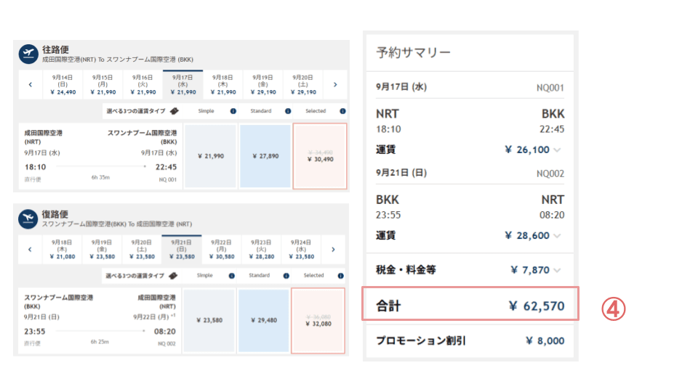Choose outbound Selected fare ¥30,490
This screenshot has height=392, width=698.
coord(320,156)
